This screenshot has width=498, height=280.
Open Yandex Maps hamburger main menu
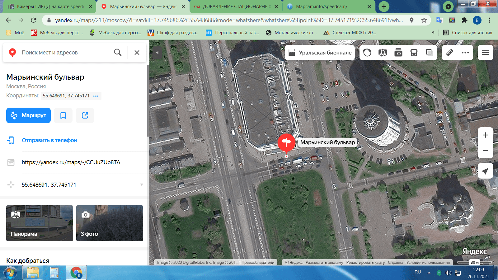485,53
